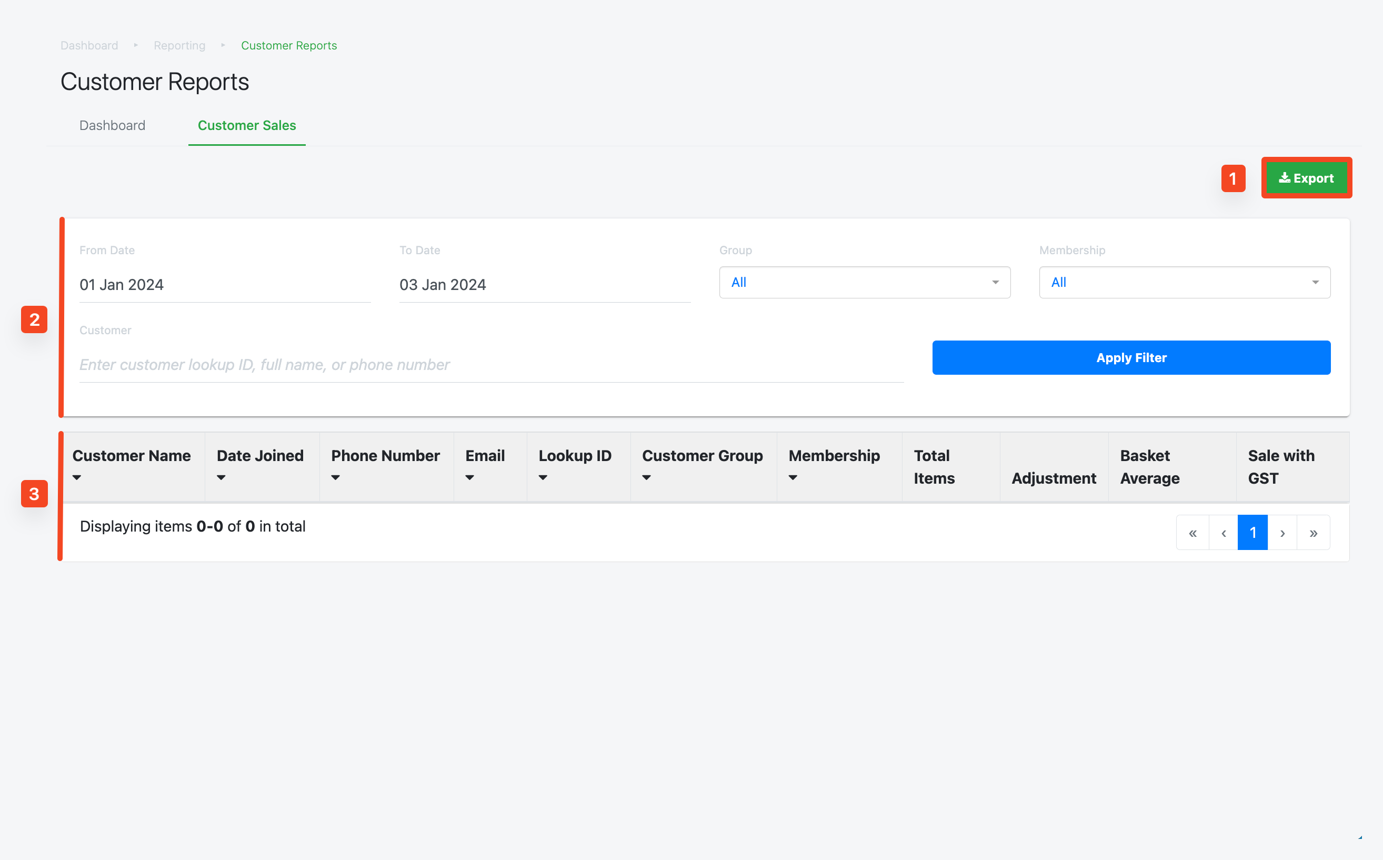Sort by the Email column arrow
The height and width of the screenshot is (860, 1383).
[470, 478]
